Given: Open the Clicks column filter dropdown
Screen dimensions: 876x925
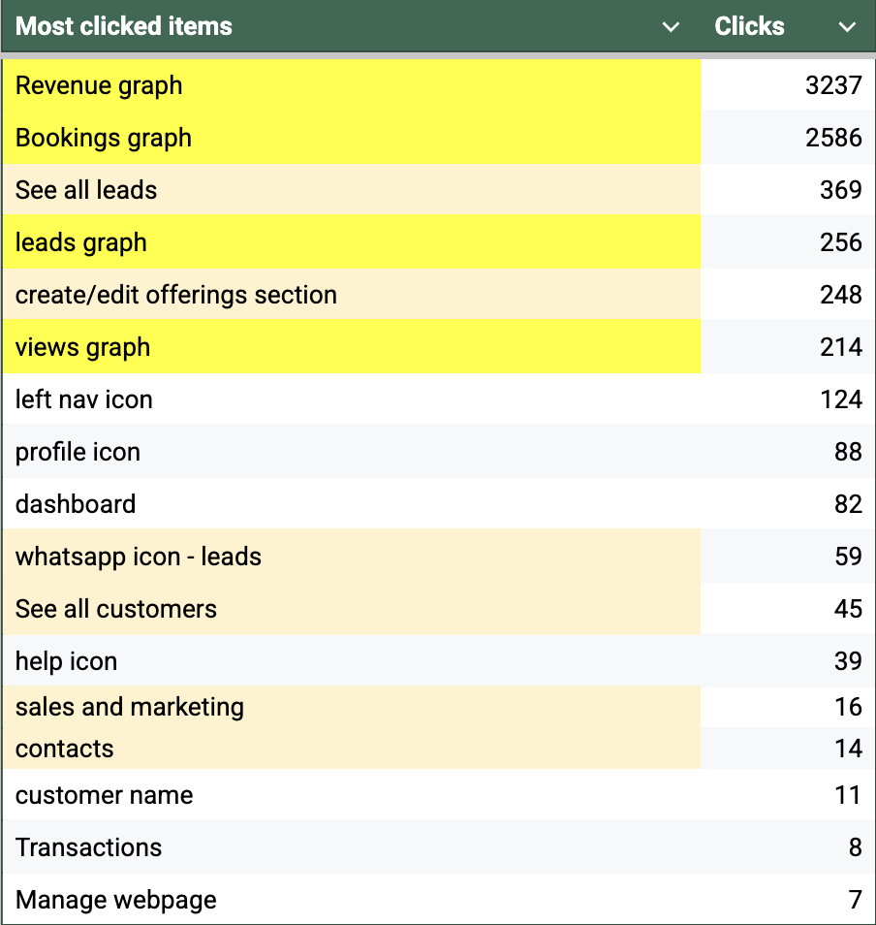Looking at the screenshot, I should point(848,27).
